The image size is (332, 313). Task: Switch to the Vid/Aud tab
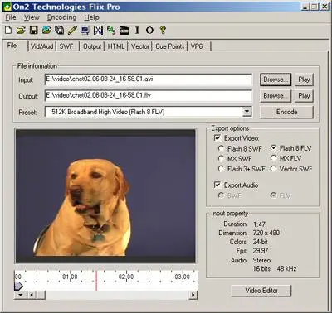click(41, 46)
